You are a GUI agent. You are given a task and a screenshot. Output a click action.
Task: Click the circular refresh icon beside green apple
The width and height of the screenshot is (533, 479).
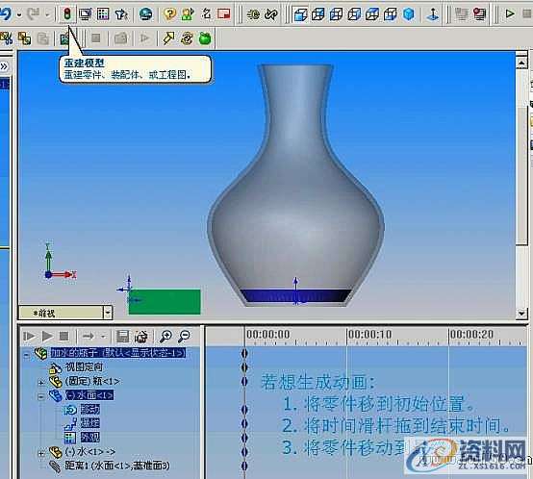(x=187, y=38)
